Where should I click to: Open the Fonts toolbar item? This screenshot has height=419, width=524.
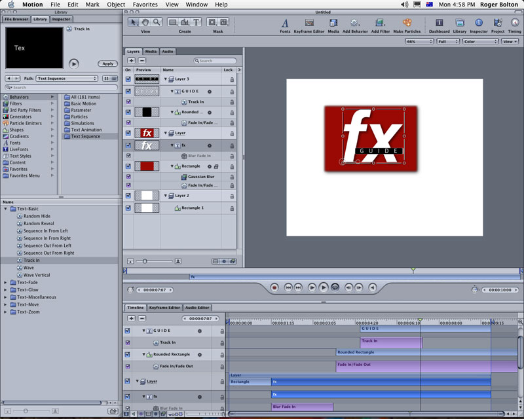pyautogui.click(x=285, y=25)
